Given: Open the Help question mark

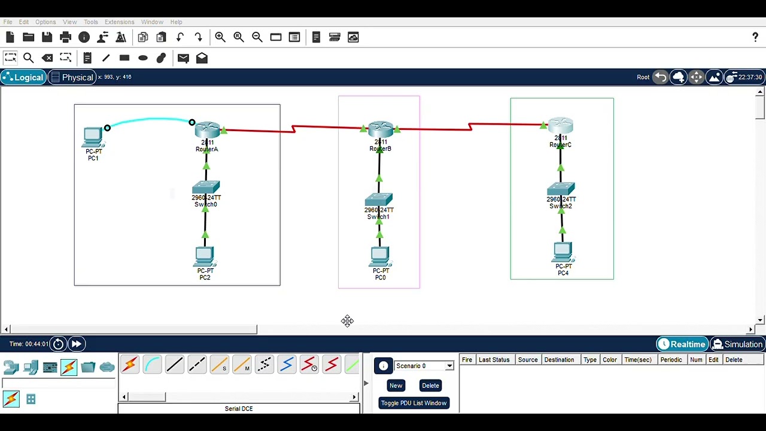Looking at the screenshot, I should coord(755,37).
